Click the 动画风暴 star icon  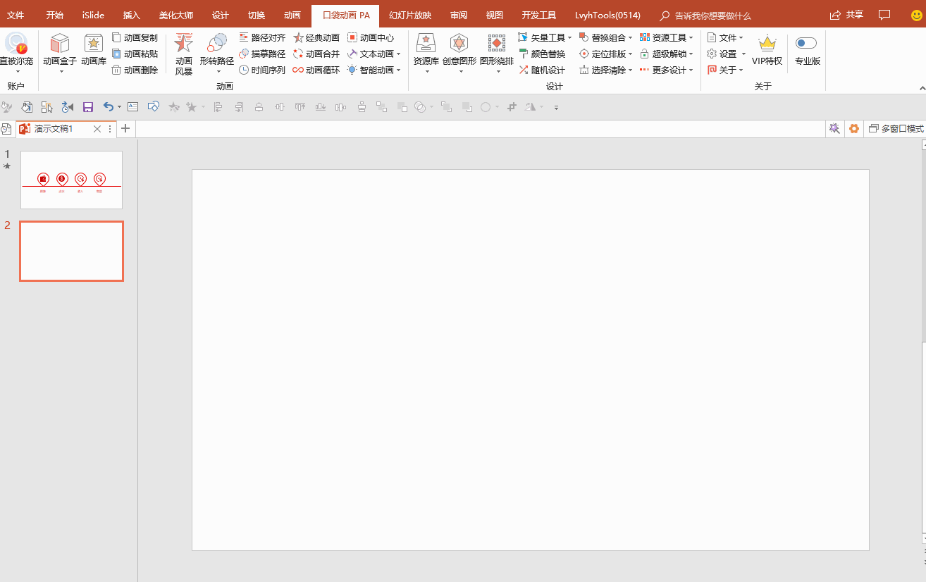183,44
